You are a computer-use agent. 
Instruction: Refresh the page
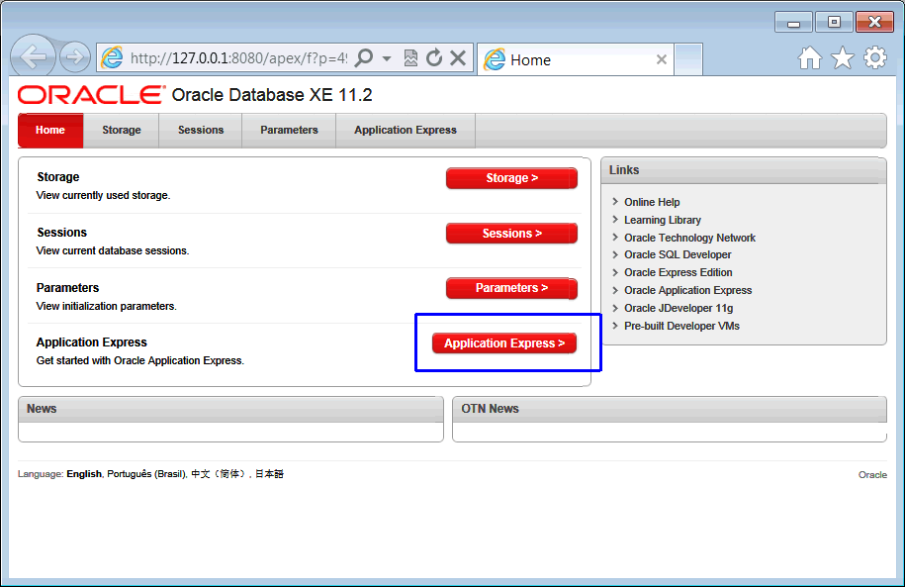[434, 57]
